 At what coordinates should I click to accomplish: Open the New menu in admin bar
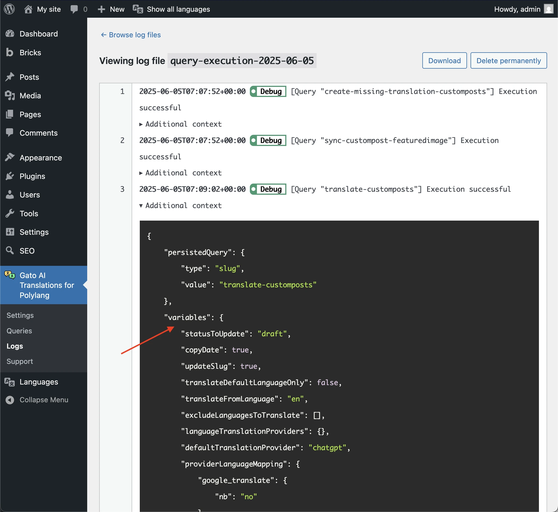tap(110, 9)
